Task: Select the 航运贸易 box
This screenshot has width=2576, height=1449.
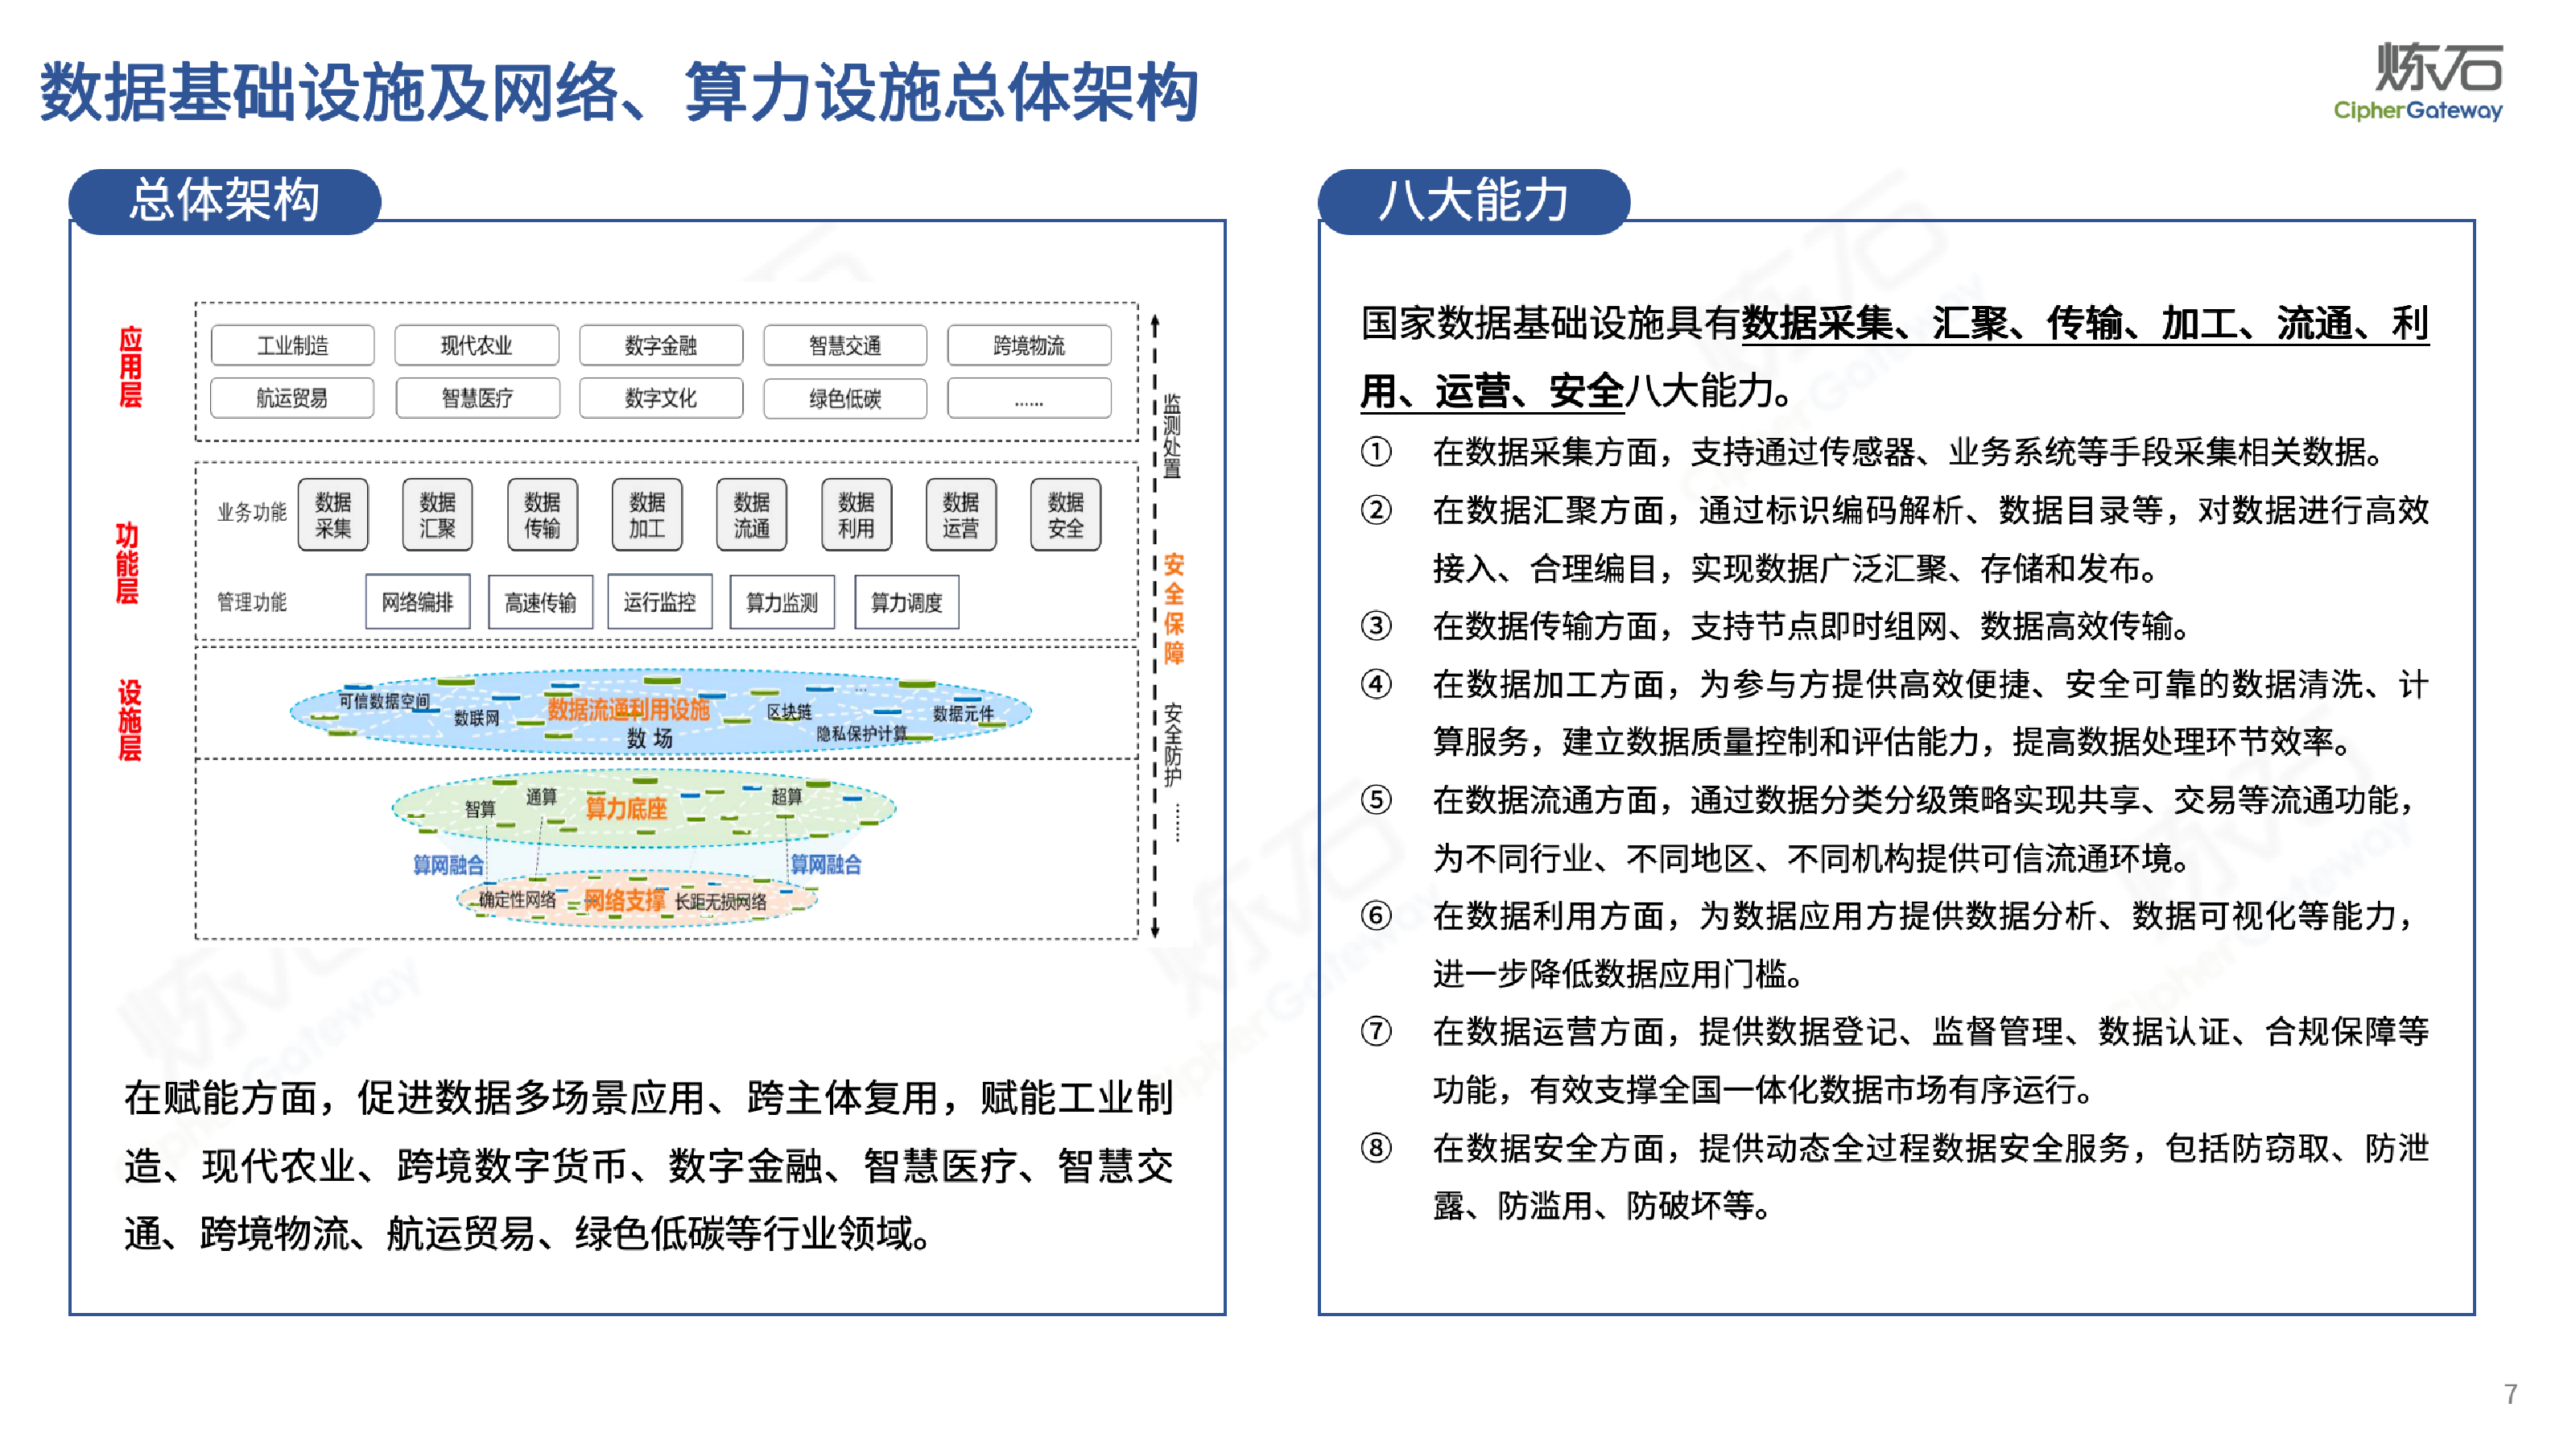Action: [292, 398]
